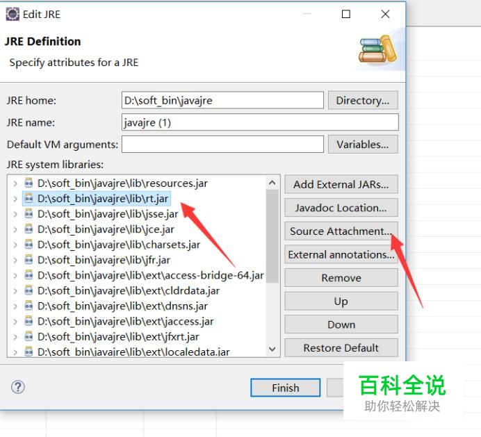Click the jar icon beside rt.jar
This screenshot has height=437, width=481.
click(x=28, y=198)
